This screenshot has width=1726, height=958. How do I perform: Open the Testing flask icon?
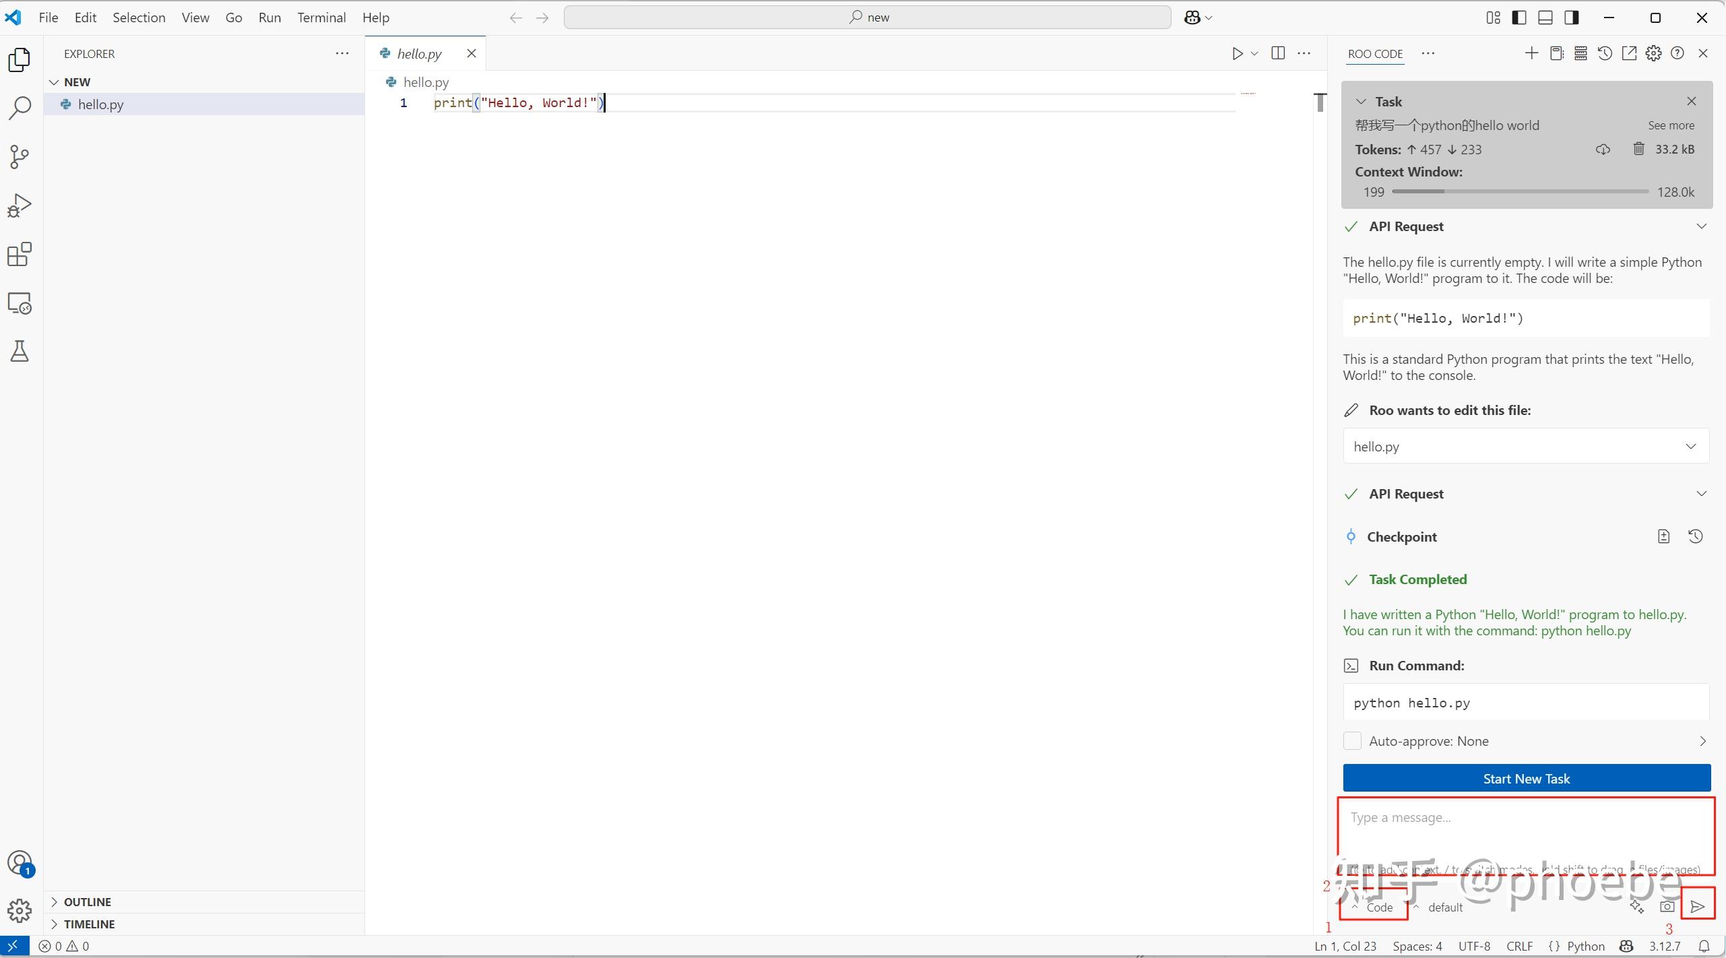20,351
